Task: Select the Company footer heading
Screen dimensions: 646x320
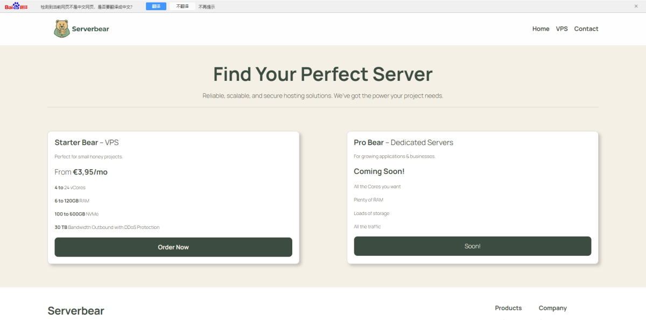Action: tap(552, 308)
